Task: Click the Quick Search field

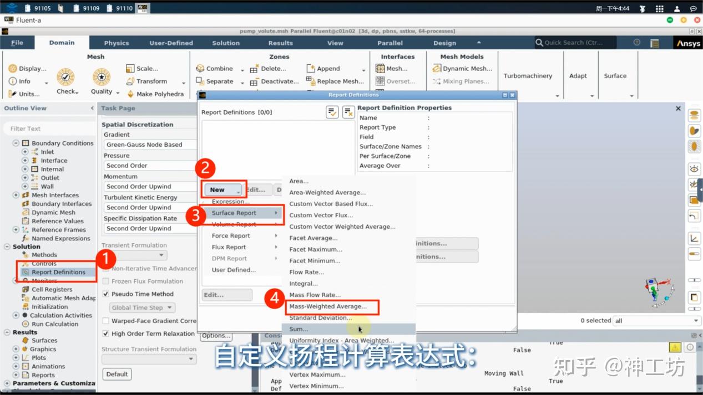Action: 575,43
